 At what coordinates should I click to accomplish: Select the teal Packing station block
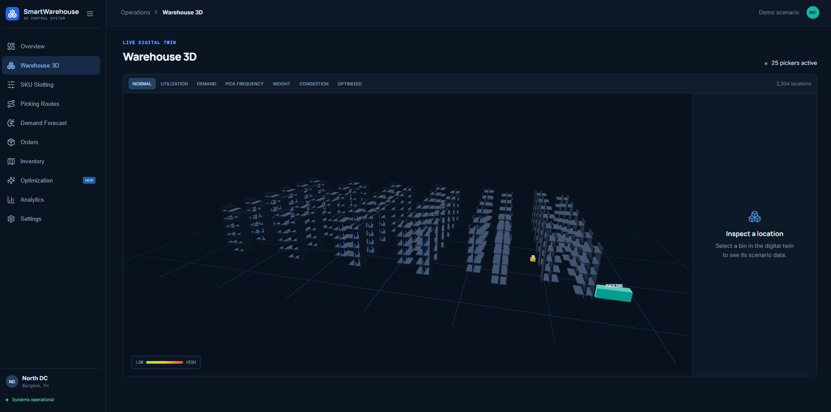tap(614, 293)
